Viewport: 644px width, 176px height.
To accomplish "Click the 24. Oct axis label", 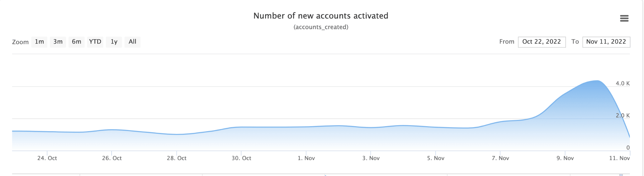I will coord(47,158).
